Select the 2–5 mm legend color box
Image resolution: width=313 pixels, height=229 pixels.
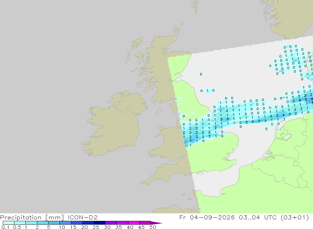coord(43,223)
